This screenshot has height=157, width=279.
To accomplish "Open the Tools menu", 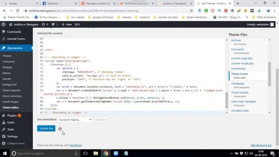I will (x=10, y=130).
